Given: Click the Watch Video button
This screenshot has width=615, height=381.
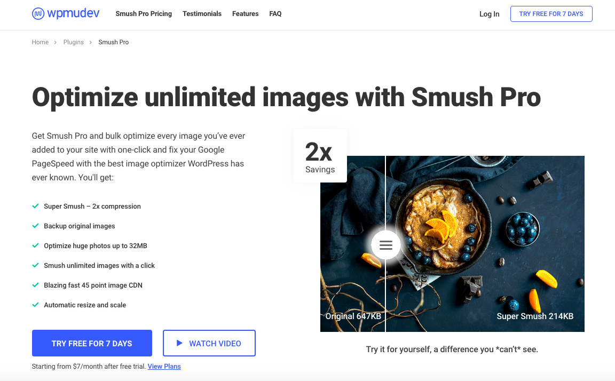Looking at the screenshot, I should click(209, 343).
